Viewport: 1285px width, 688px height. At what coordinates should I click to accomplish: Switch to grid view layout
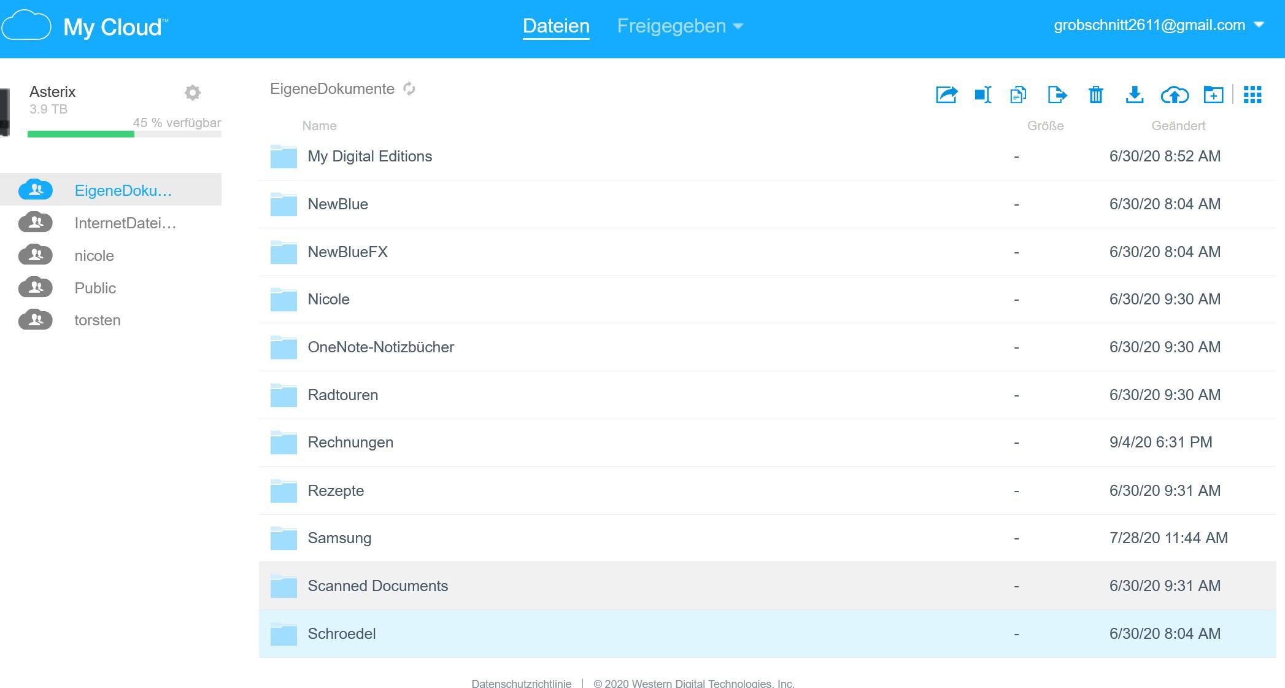[1252, 95]
